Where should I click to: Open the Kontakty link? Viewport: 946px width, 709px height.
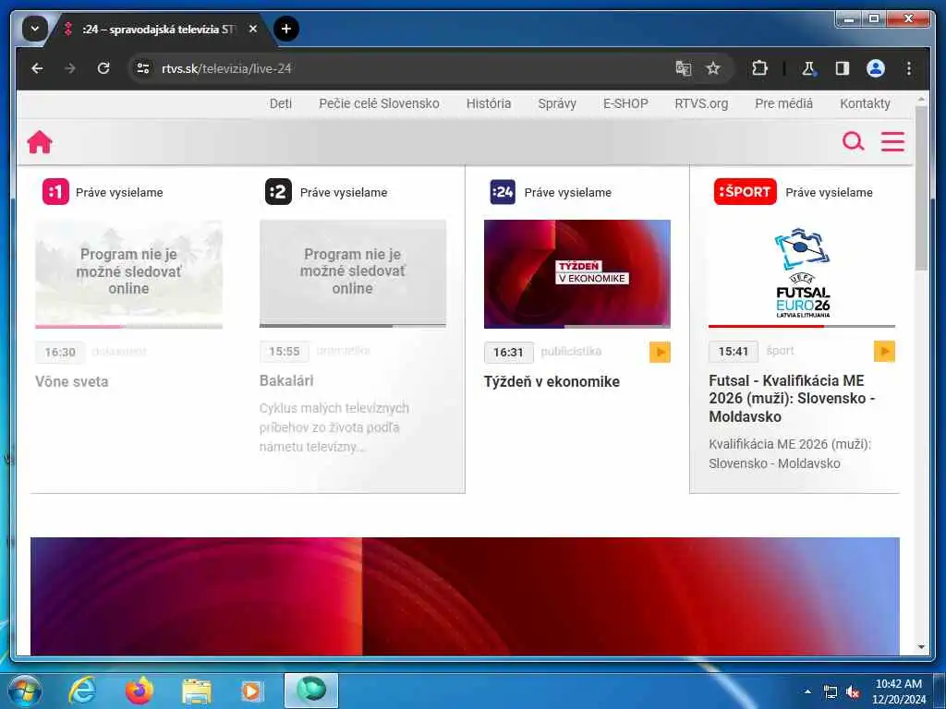(x=865, y=103)
